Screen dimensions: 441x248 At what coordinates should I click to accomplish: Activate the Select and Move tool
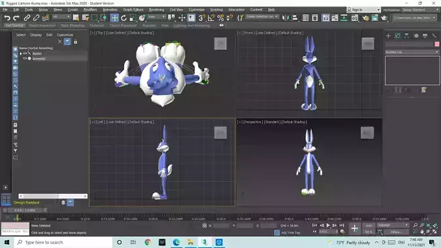tap(114, 18)
